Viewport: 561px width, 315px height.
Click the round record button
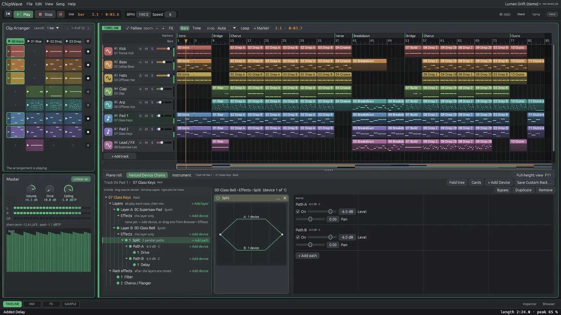point(61,14)
